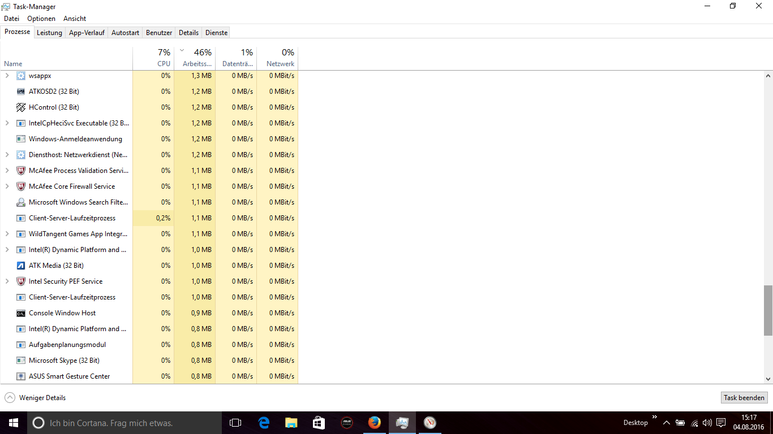Expand the IntelCpHeciSvc Executable process group
The width and height of the screenshot is (773, 434).
[x=7, y=123]
